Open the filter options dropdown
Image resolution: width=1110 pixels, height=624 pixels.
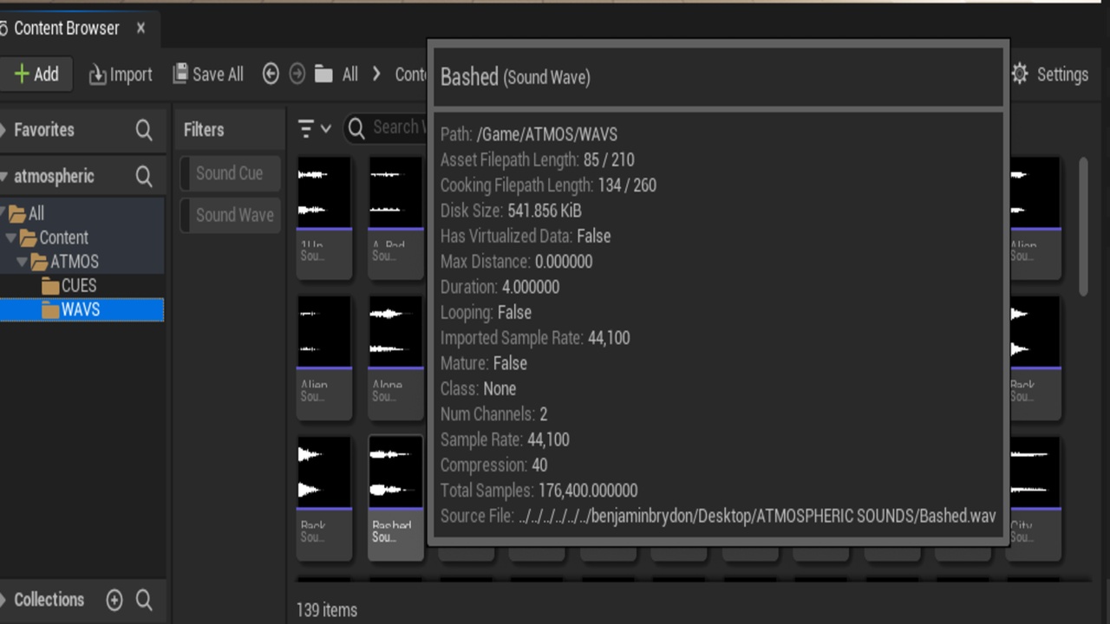coord(314,129)
